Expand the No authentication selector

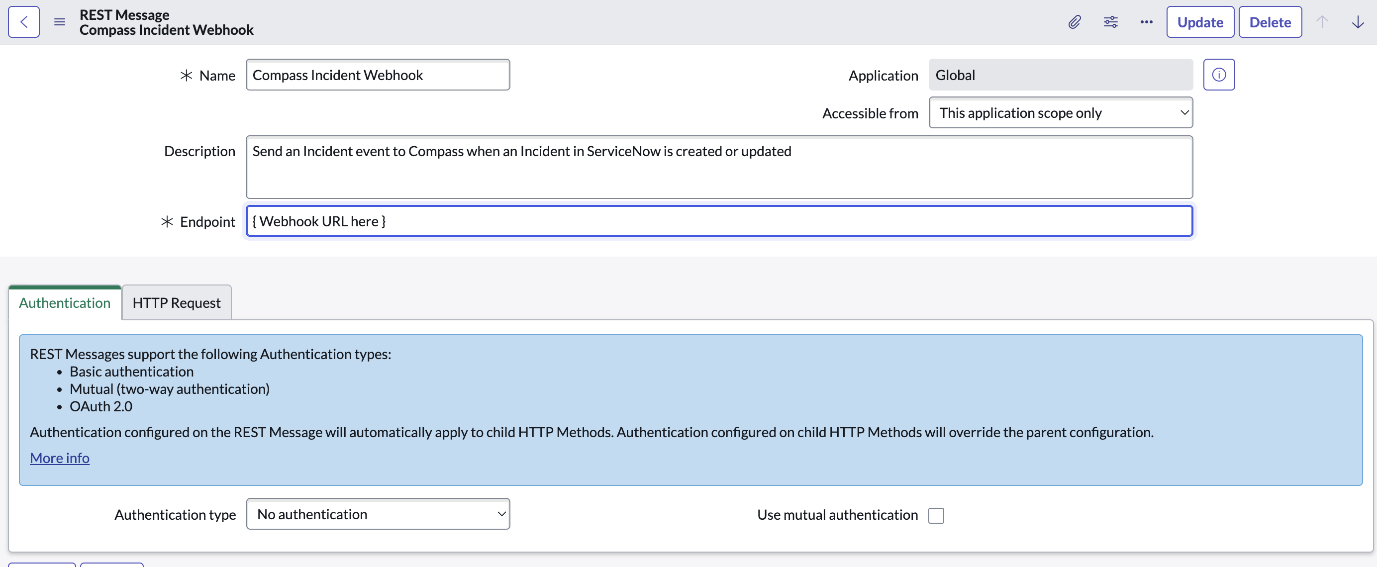click(x=378, y=514)
